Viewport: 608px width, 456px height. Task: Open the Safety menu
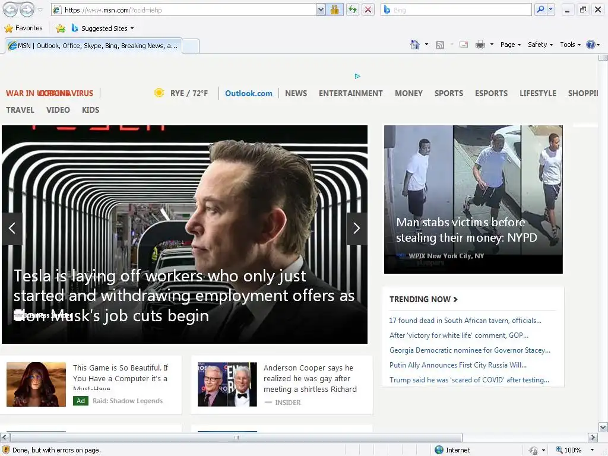(x=540, y=45)
